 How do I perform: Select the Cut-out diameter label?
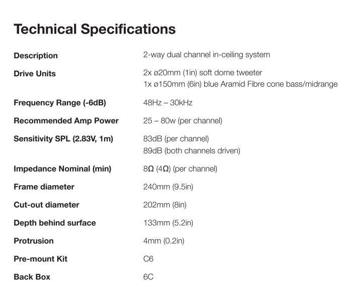pyautogui.click(x=46, y=205)
